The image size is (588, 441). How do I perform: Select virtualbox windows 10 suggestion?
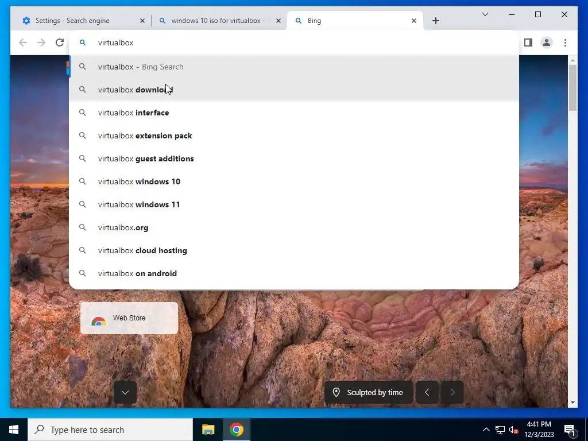pyautogui.click(x=294, y=181)
